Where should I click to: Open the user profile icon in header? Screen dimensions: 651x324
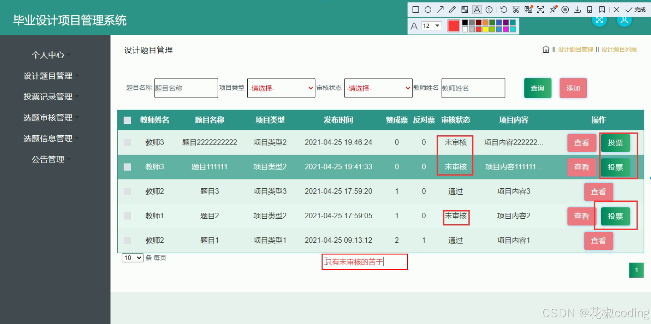coord(624,20)
